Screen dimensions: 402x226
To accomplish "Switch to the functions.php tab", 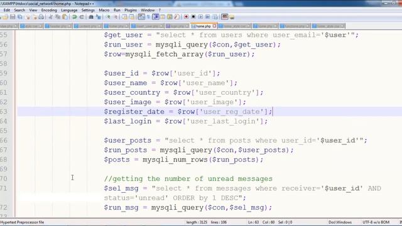I will pyautogui.click(x=295, y=26).
